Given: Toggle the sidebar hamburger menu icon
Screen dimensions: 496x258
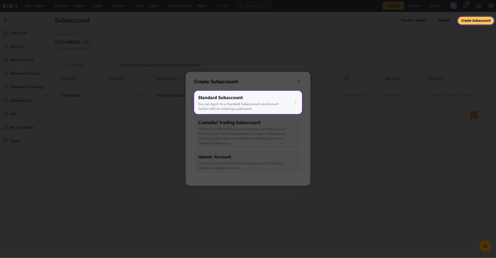Looking at the screenshot, I should [x=6, y=21].
